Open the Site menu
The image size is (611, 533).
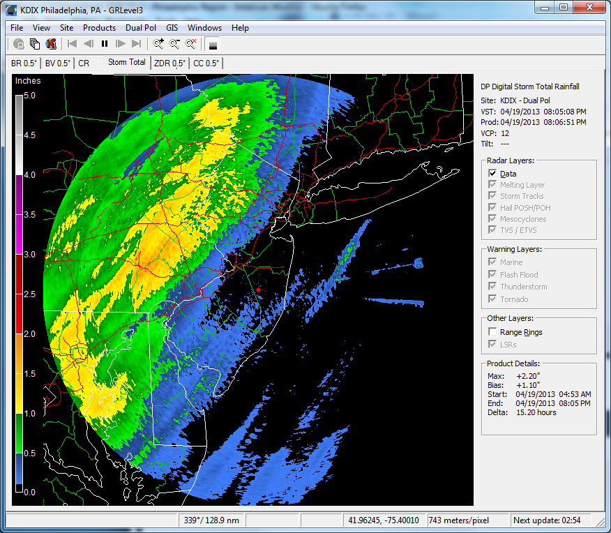pyautogui.click(x=67, y=28)
